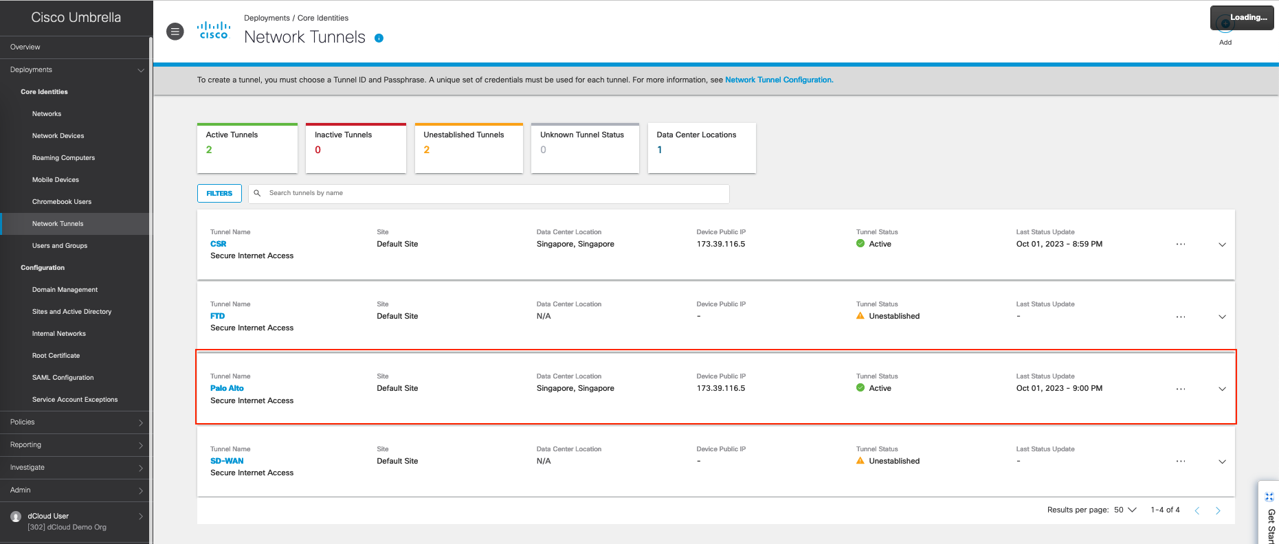Click the hamburger menu icon

(x=175, y=32)
